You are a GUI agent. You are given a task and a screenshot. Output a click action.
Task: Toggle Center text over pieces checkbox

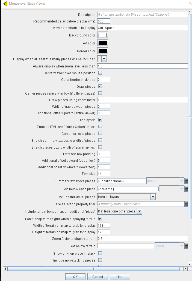(x=100, y=134)
